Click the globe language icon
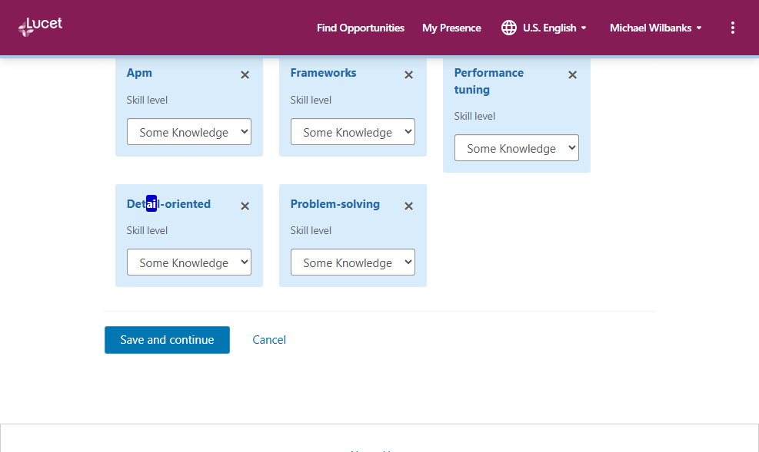 (508, 28)
